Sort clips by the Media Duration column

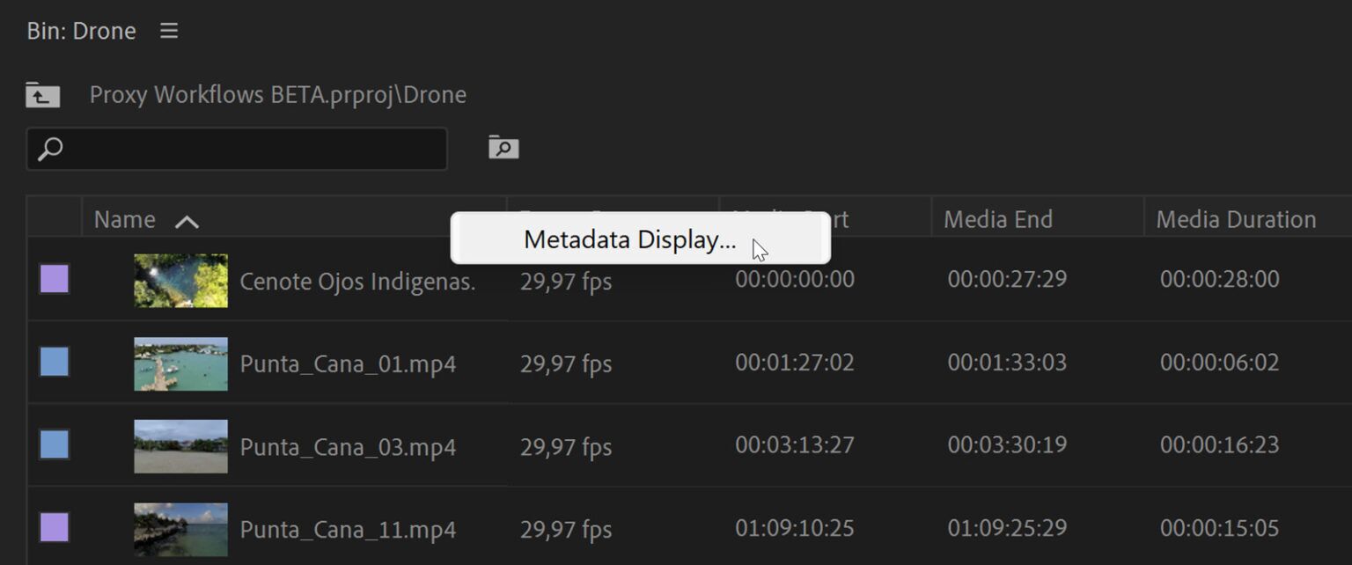[x=1236, y=218]
